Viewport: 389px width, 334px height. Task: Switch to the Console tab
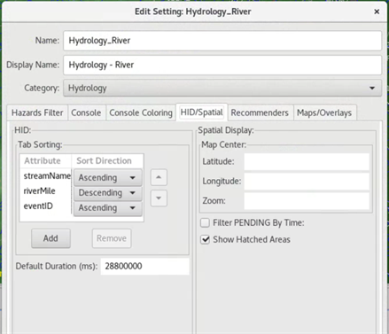[x=86, y=113]
